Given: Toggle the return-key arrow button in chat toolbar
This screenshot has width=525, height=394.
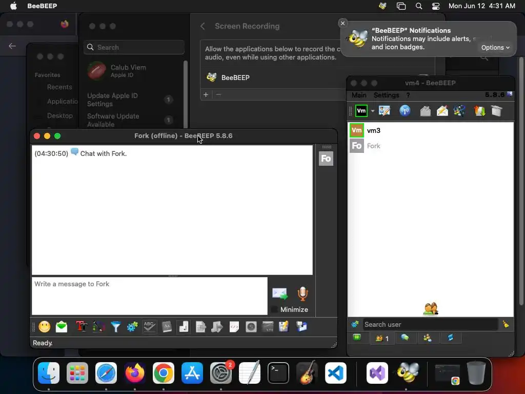Looking at the screenshot, I should pos(184,326).
